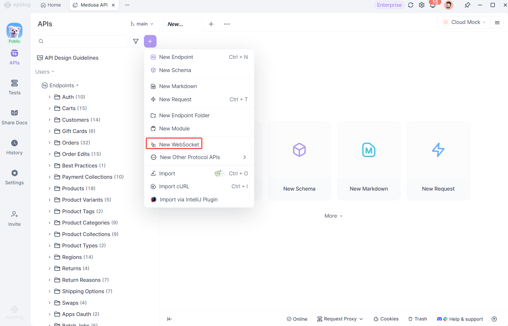508x326 pixels.
Task: Open Share Docs in sidebar
Action: point(14,117)
